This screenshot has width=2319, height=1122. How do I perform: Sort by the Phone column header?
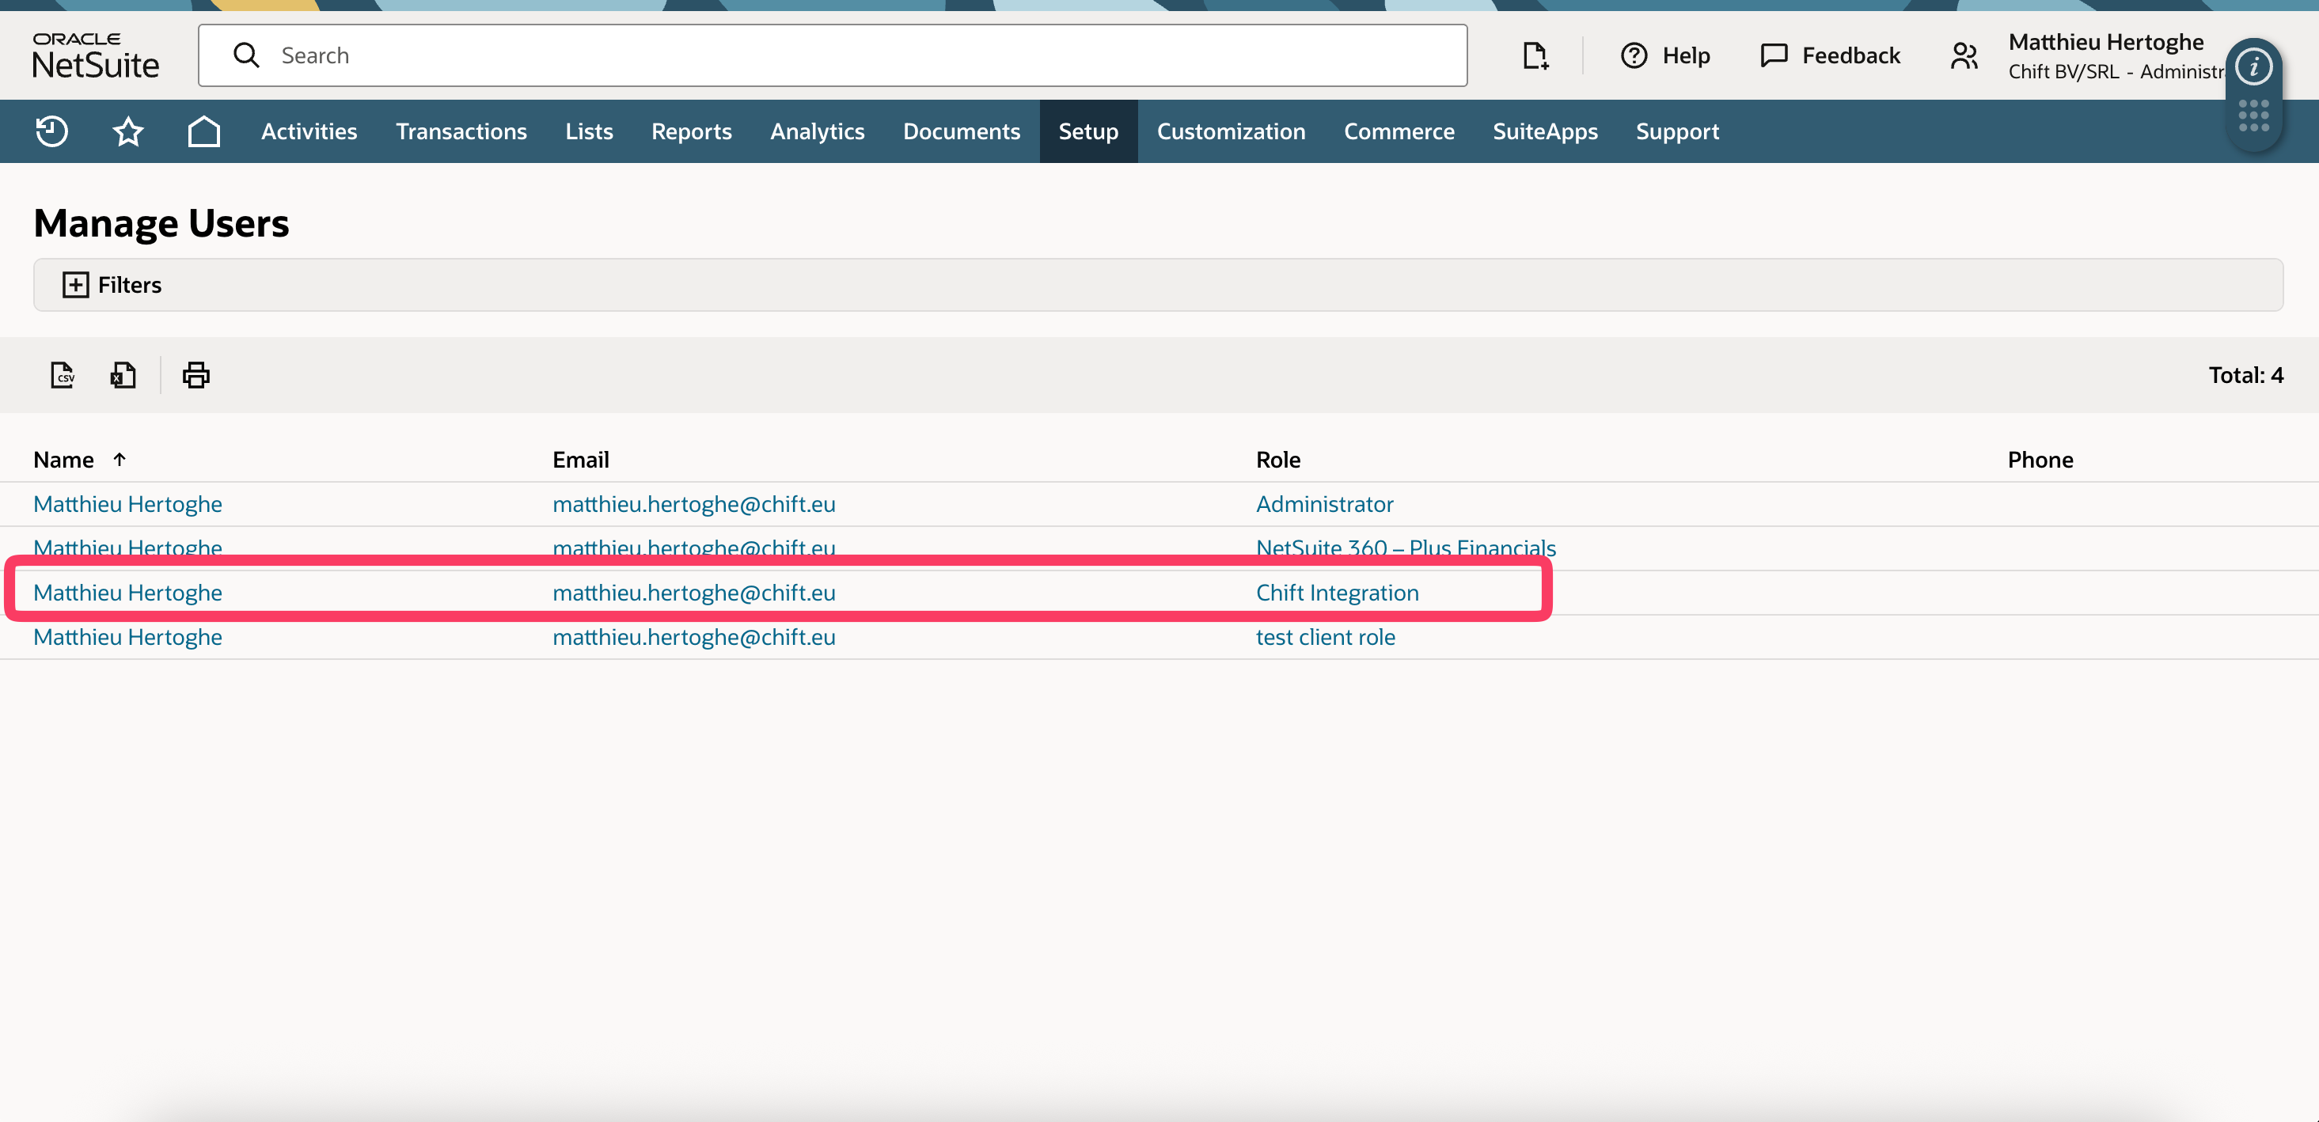coord(2040,460)
